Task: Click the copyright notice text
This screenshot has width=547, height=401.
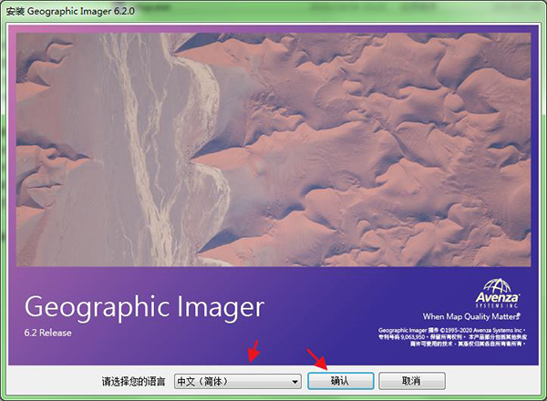Action: pos(452,337)
